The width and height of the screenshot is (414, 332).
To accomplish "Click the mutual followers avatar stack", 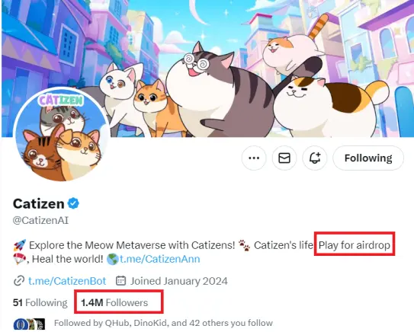I will [x=29, y=324].
